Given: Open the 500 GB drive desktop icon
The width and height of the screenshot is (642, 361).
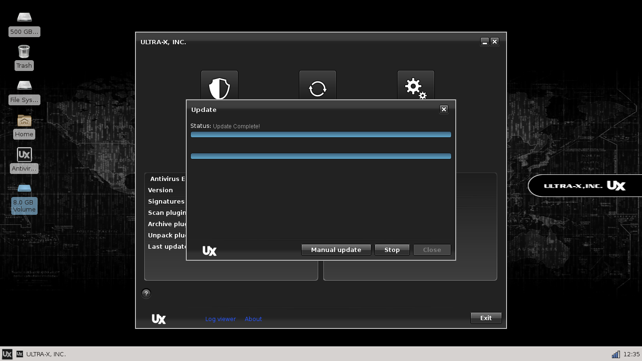Looking at the screenshot, I should point(24,18).
